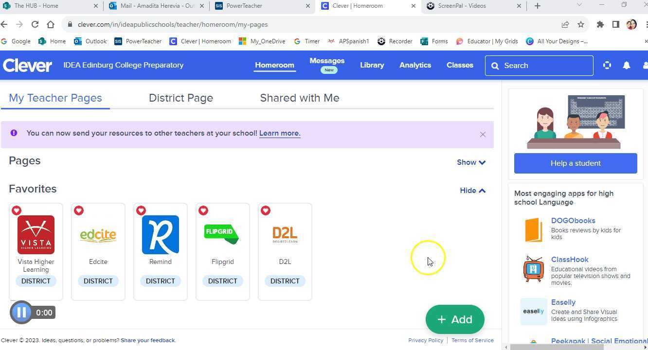The width and height of the screenshot is (648, 350).
Task: Close the PowerTeacher browser tab
Action: pos(308,6)
